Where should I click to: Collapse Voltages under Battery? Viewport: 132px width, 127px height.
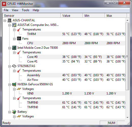pos(14,117)
